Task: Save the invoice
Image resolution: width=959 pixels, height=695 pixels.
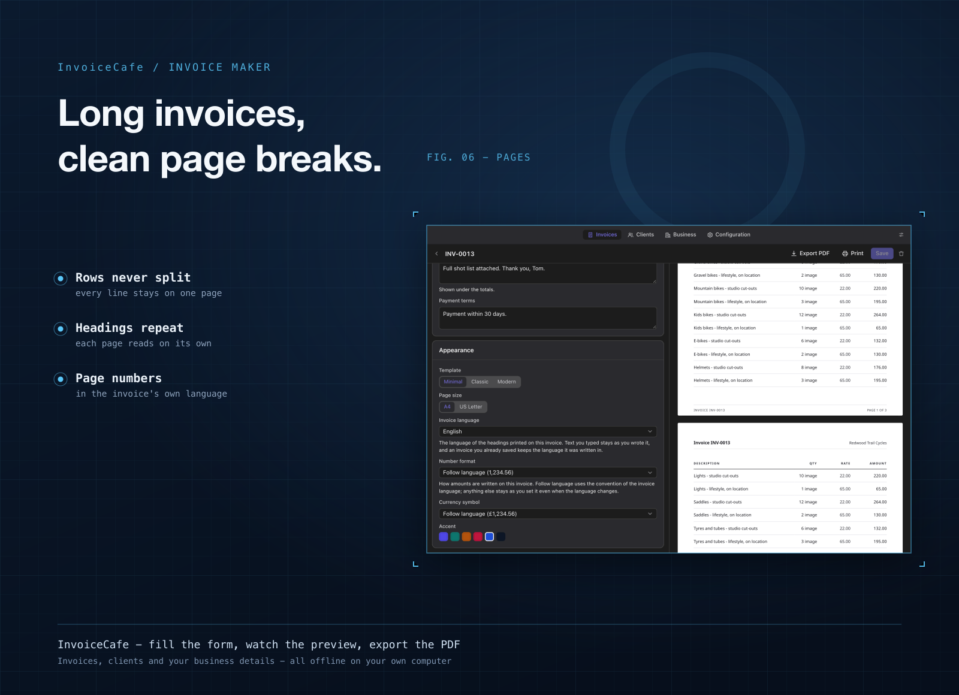Action: click(x=882, y=253)
